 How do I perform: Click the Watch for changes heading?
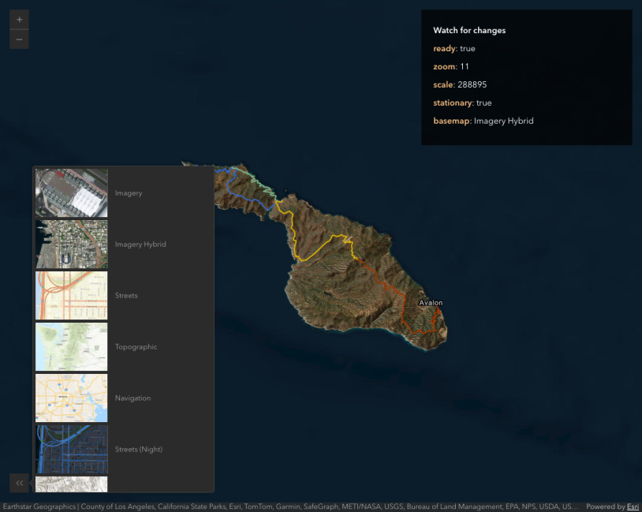(469, 31)
